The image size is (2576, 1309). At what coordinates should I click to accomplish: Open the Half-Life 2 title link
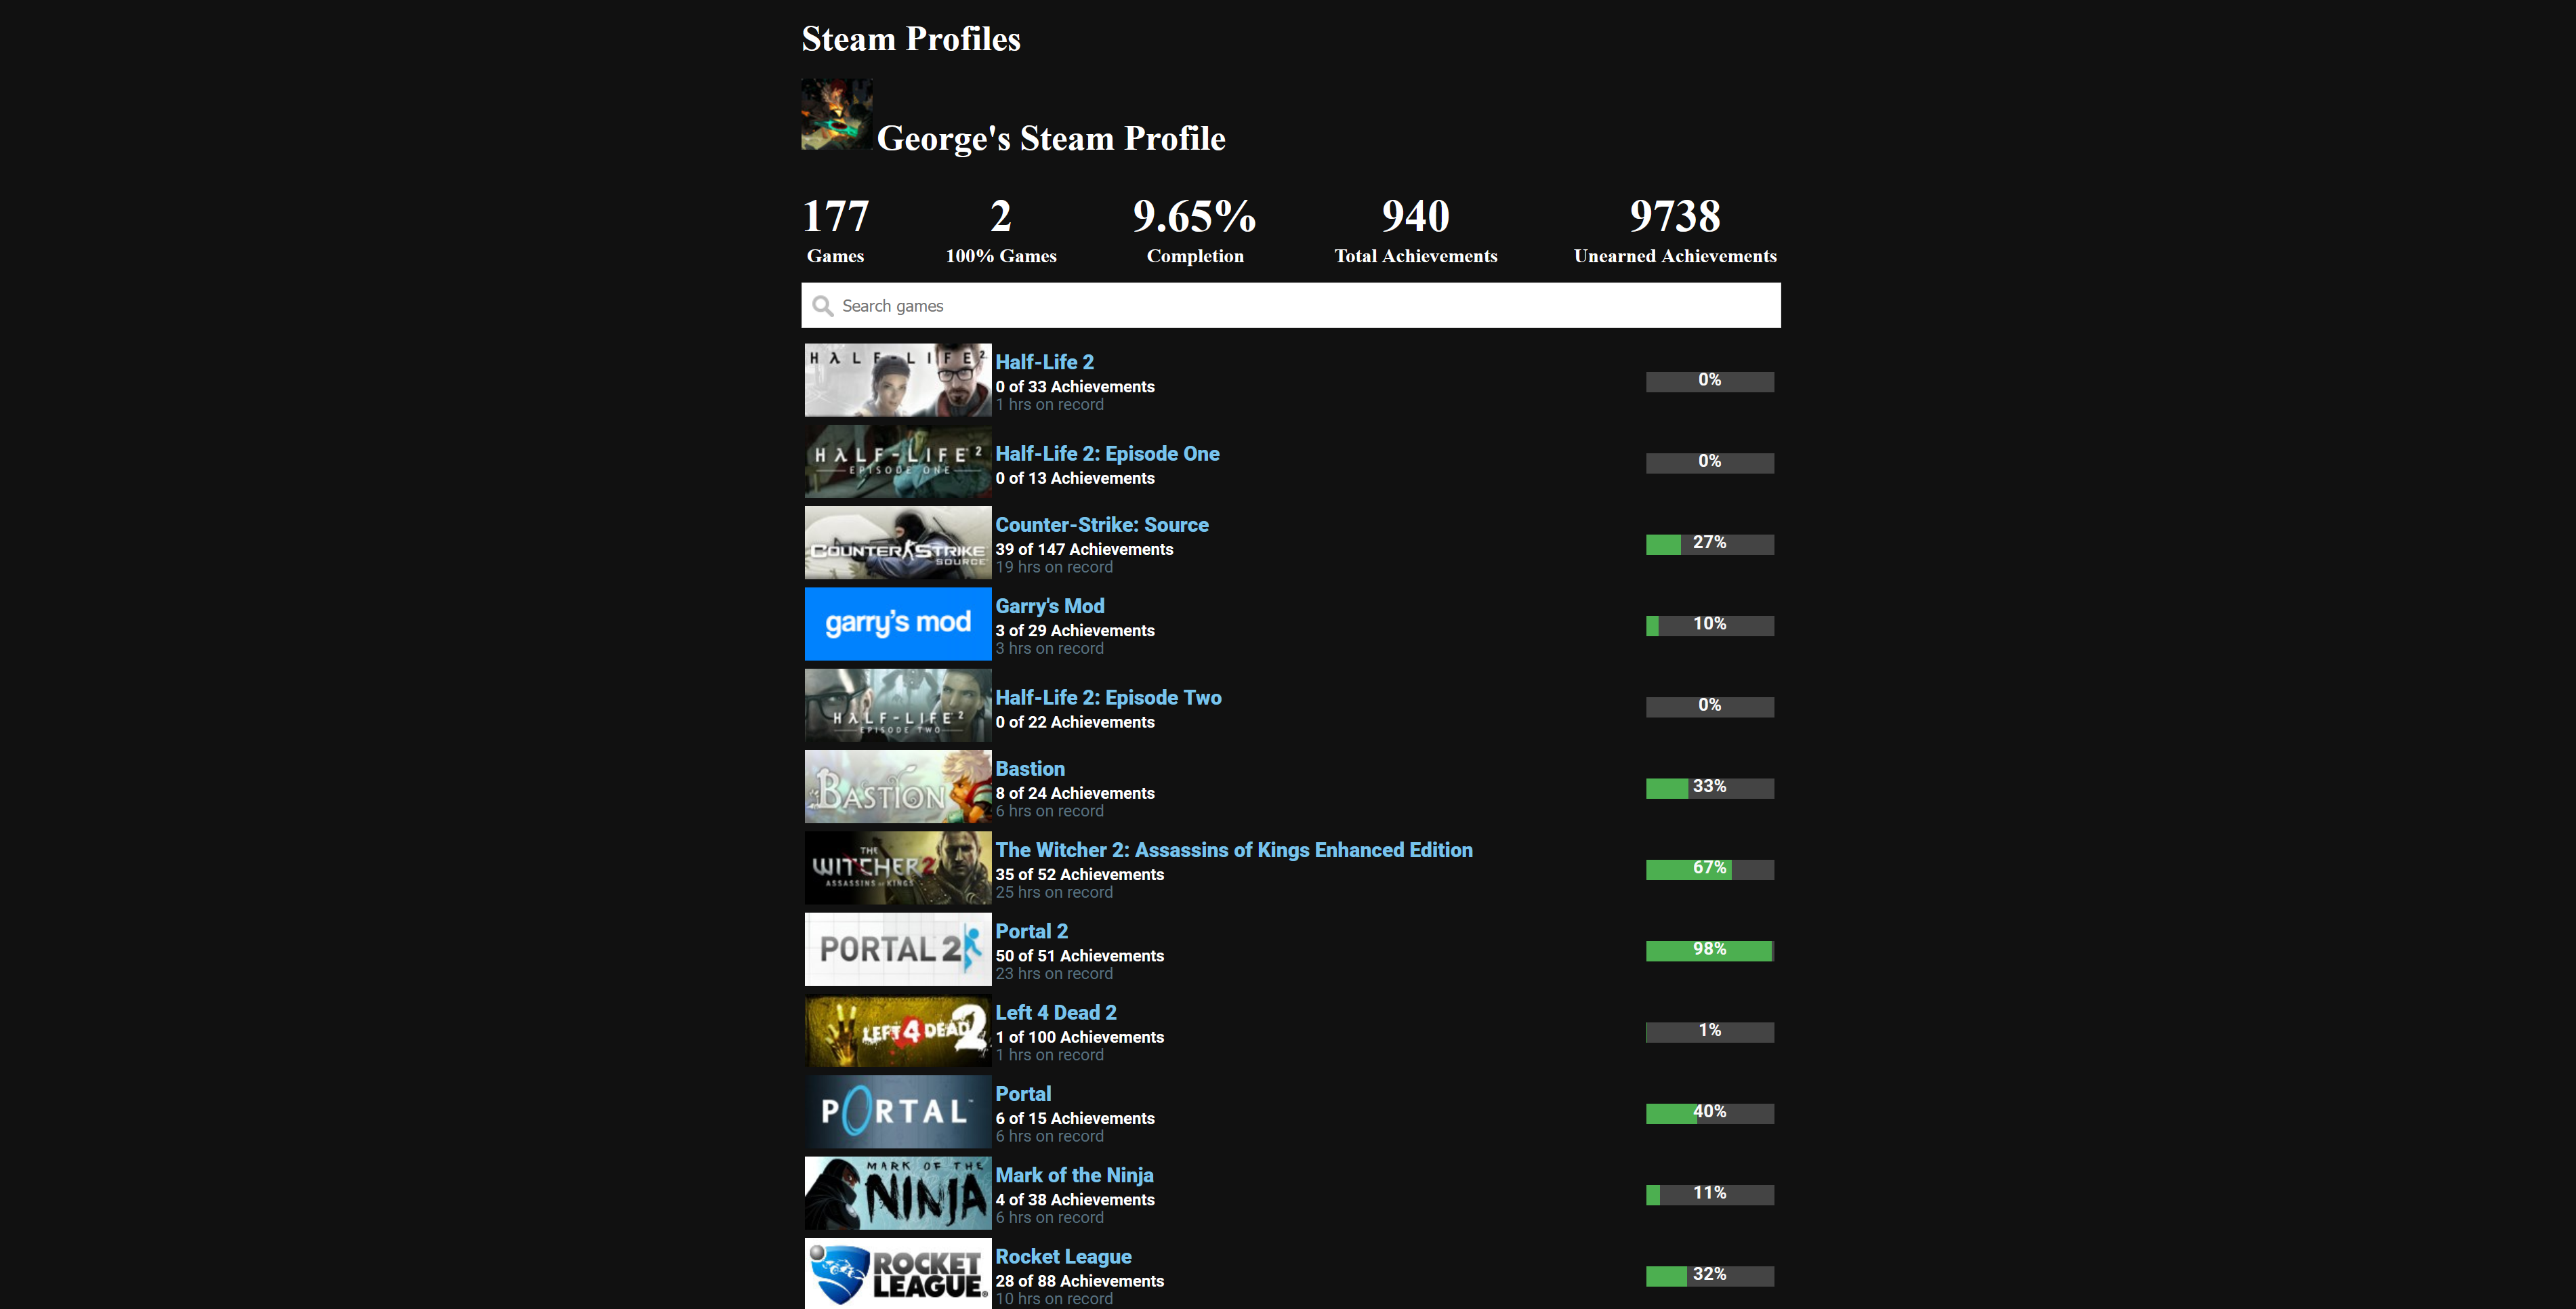[1044, 362]
